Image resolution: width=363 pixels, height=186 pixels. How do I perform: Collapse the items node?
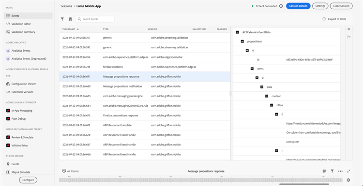[x=252, y=69]
